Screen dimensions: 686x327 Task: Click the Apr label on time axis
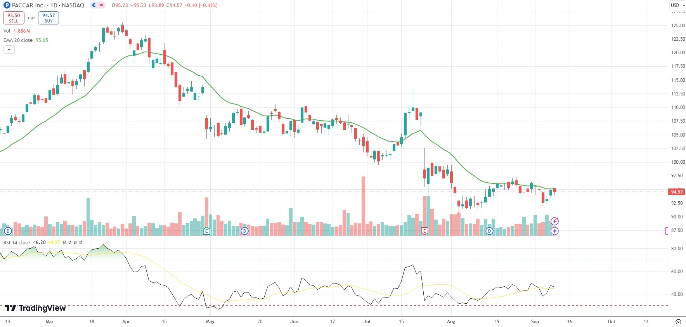(126, 322)
